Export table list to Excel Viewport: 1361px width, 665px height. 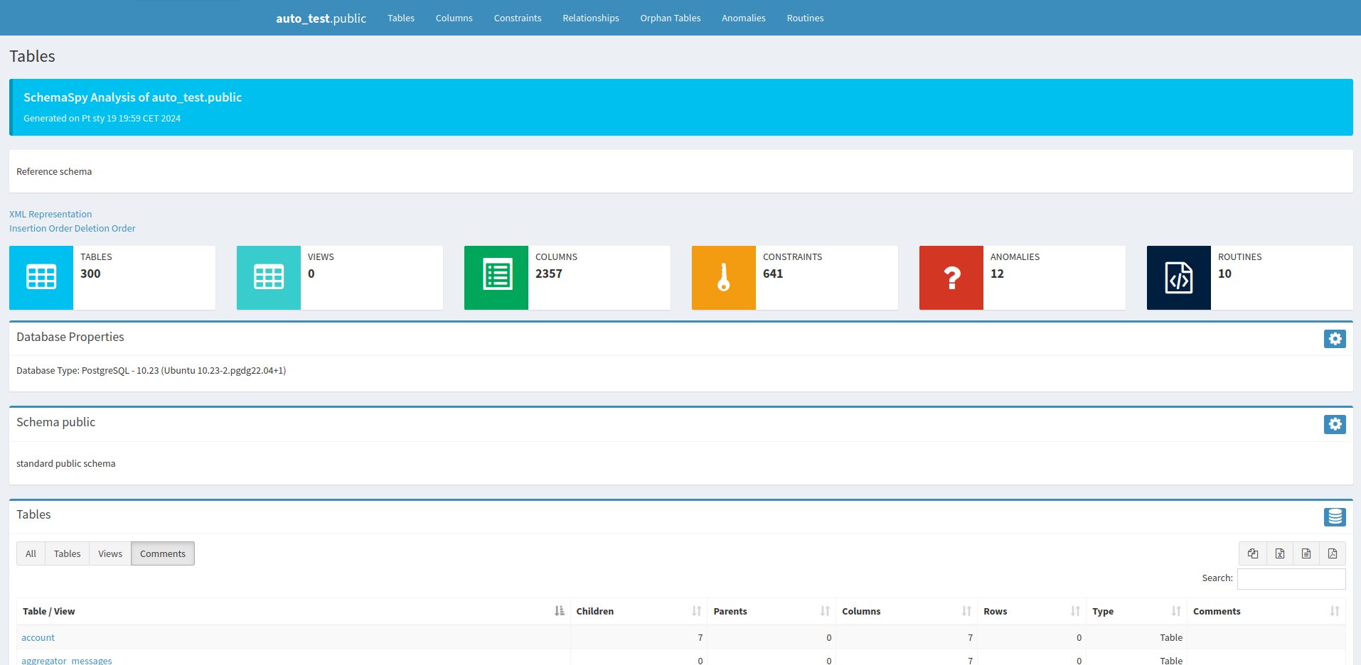pyautogui.click(x=1279, y=553)
